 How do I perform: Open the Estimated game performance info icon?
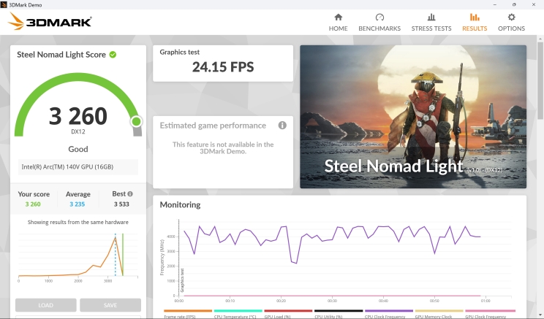coord(282,126)
